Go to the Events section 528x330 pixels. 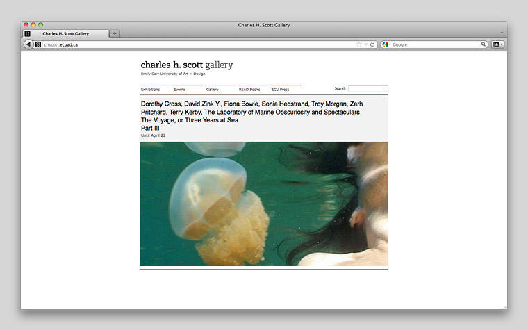pos(179,90)
